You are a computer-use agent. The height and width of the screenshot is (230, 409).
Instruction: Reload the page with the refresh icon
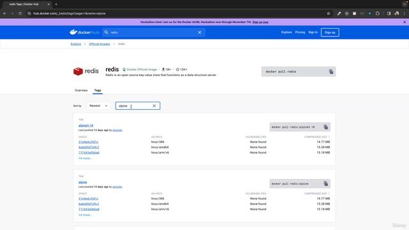coord(20,13)
